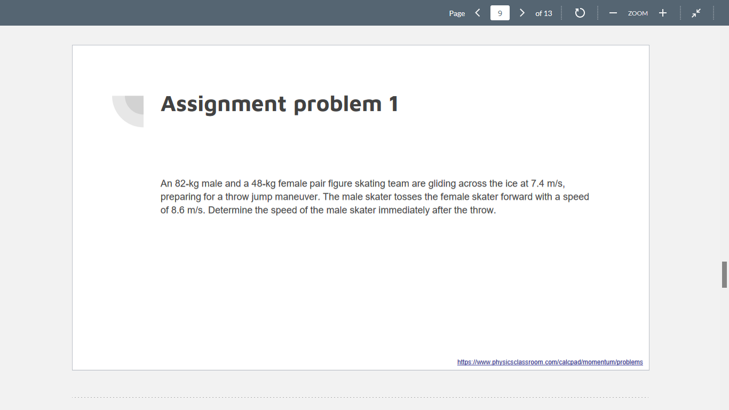
Task: Click the vertical scrollbar on the right edge
Action: point(724,273)
